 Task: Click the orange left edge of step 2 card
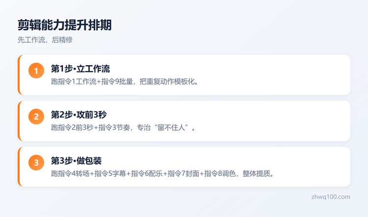point(19,121)
